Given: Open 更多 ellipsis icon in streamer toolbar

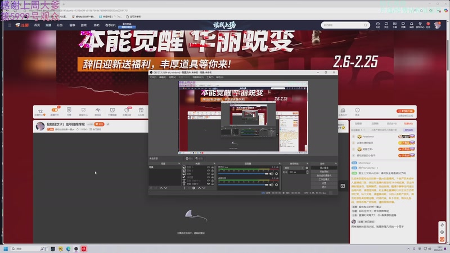Looking at the screenshot, I should [x=357, y=111].
